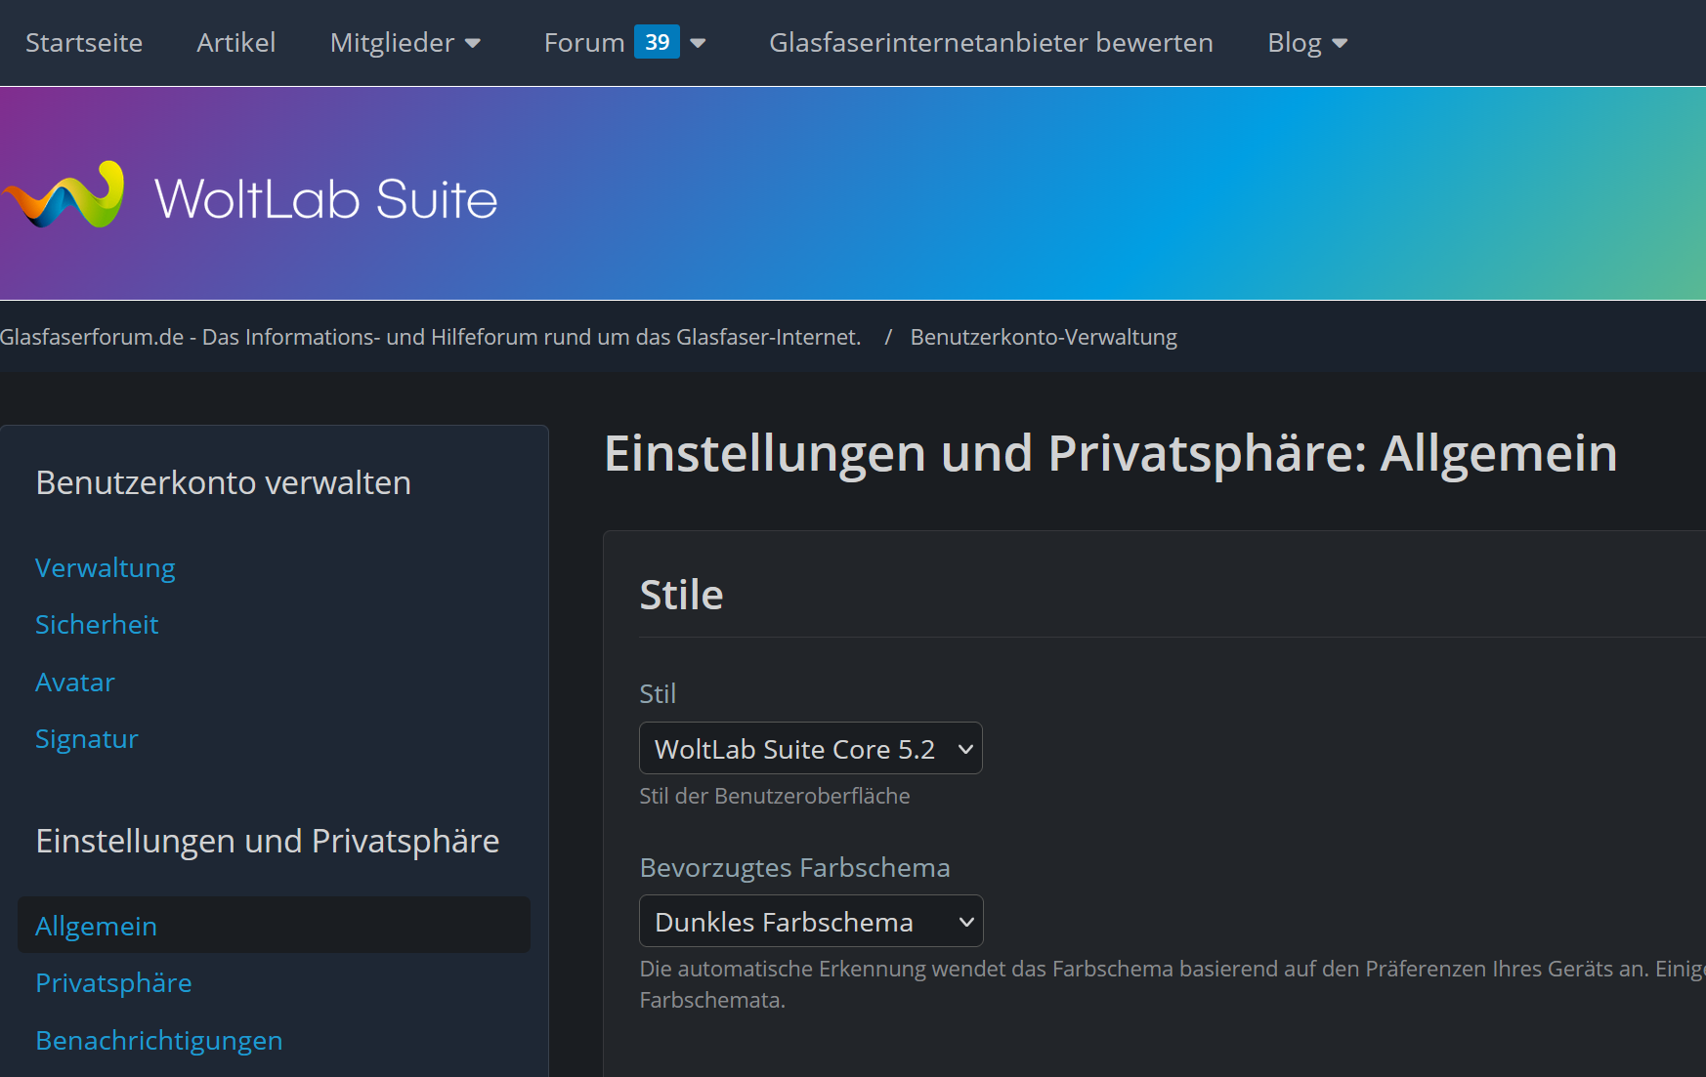Open the Forum menu item
Screen dimensions: 1706x1077
tap(584, 43)
